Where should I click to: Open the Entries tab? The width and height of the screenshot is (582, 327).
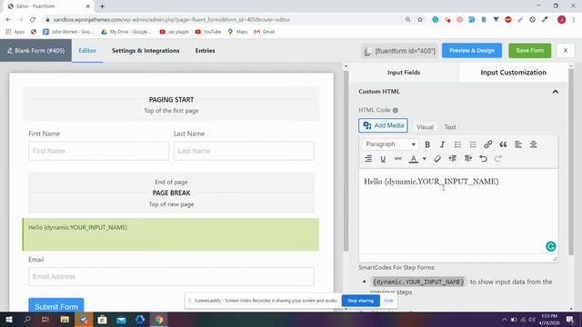pos(205,51)
